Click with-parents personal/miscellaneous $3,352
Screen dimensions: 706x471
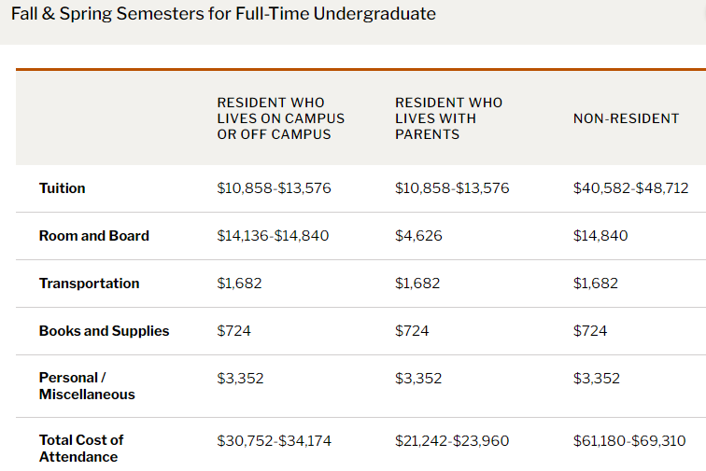418,379
